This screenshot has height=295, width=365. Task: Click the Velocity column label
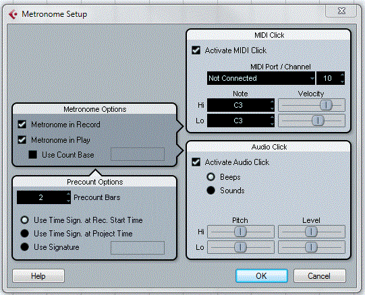[x=311, y=94]
